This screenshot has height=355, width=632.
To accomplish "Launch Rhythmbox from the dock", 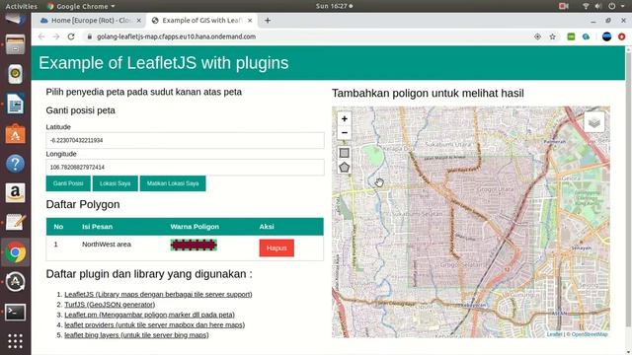I will click(x=16, y=74).
